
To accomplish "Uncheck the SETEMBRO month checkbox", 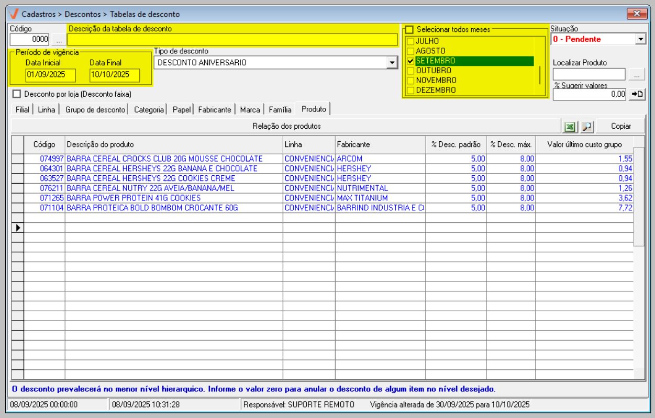I will tap(411, 61).
